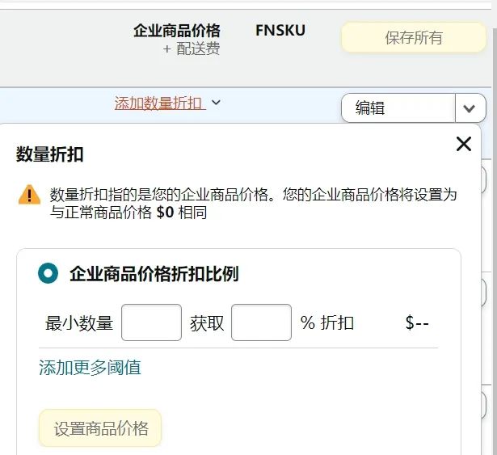The width and height of the screenshot is (497, 455).
Task: Click the $-- calculated price text
Action: pyautogui.click(x=417, y=322)
